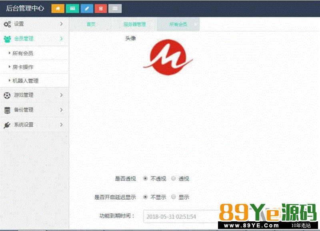This screenshot has height=231, width=320.
Task: Click the 设置 menu label
Action: (x=19, y=24)
